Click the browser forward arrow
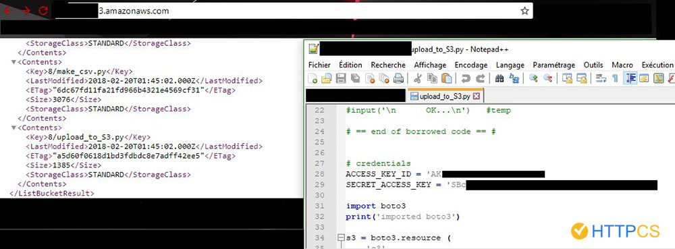This screenshot has width=675, height=249. [26, 11]
